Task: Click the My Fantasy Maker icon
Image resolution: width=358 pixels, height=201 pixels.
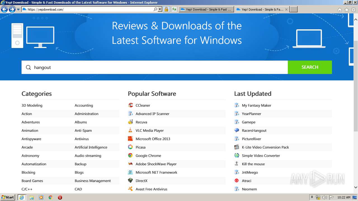Action: click(237, 105)
